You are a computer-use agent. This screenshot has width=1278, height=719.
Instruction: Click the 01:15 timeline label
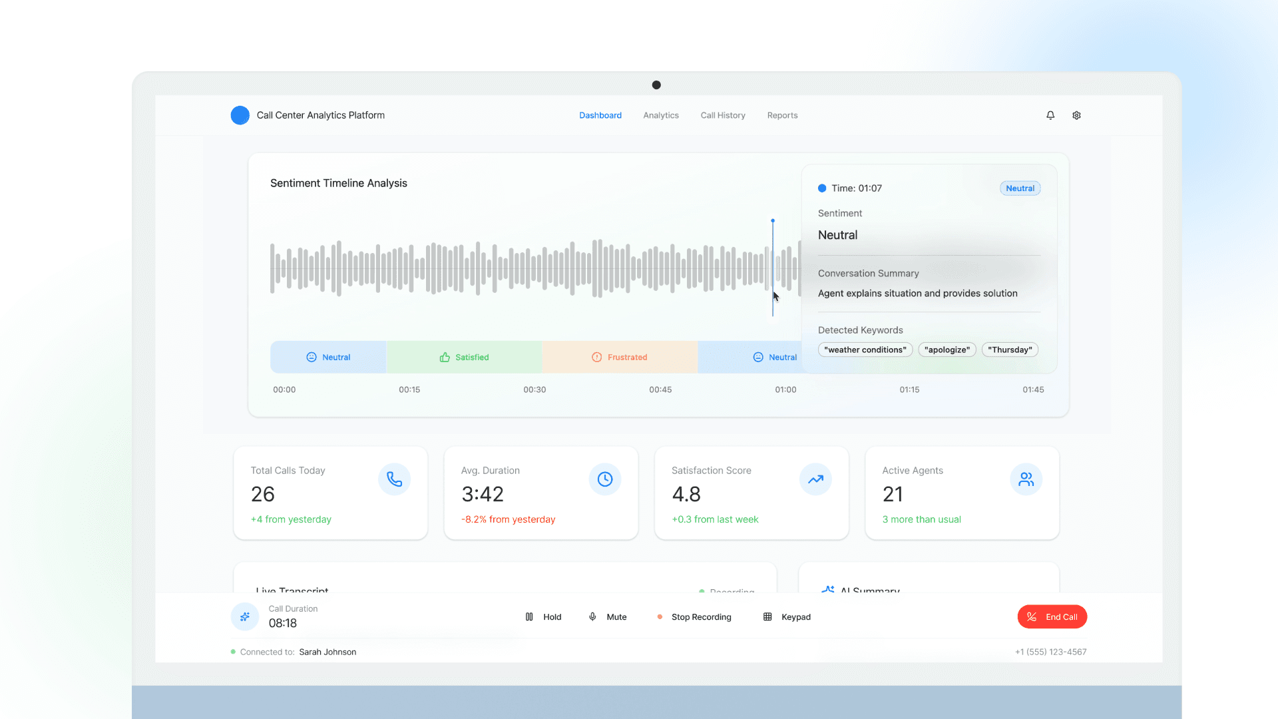(909, 389)
